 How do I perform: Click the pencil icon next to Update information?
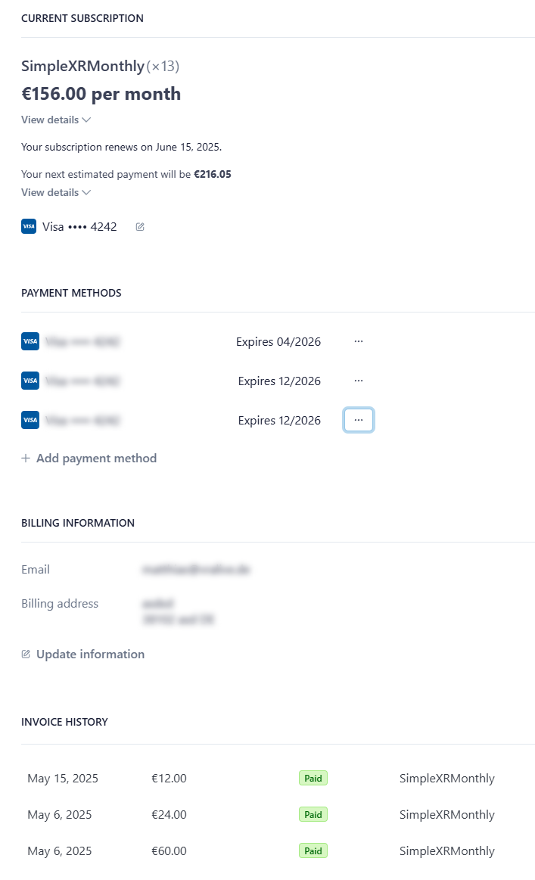click(26, 655)
